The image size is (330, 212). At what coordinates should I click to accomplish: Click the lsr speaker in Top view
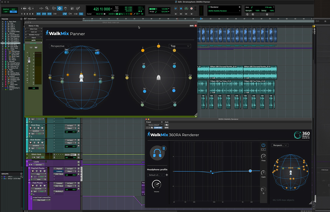click(142, 105)
